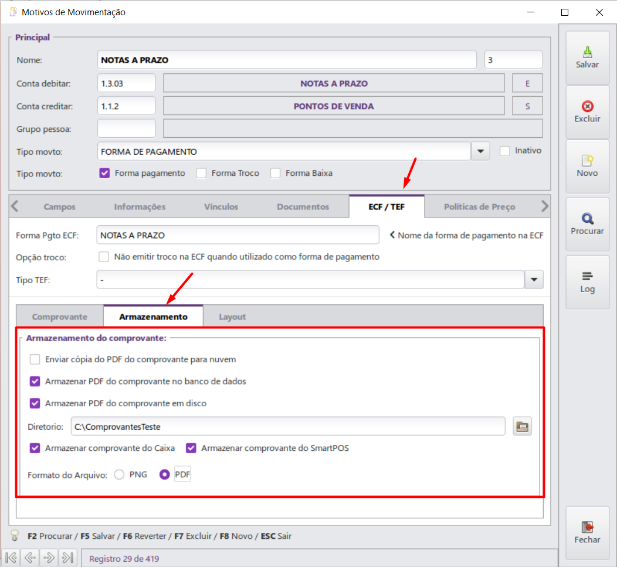The width and height of the screenshot is (617, 567).
Task: Uncheck Armazenar PDF do comprovante em disco
Action: click(x=35, y=403)
